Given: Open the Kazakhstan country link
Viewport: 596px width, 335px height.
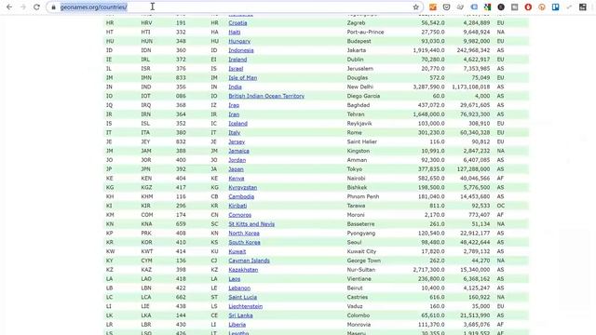Looking at the screenshot, I should tap(243, 270).
